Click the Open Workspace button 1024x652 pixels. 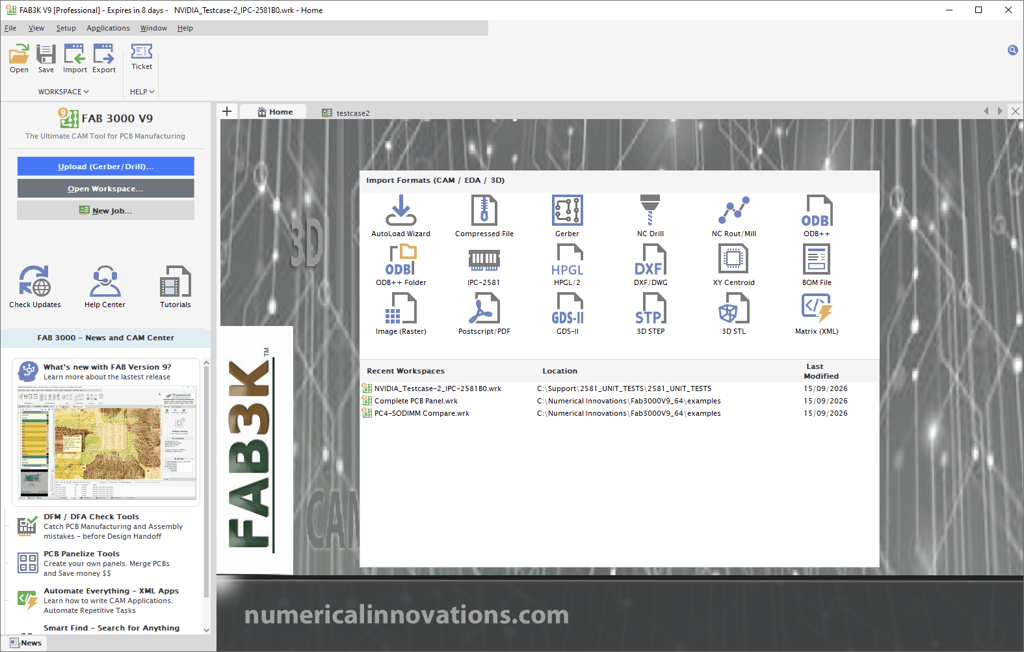coord(105,189)
